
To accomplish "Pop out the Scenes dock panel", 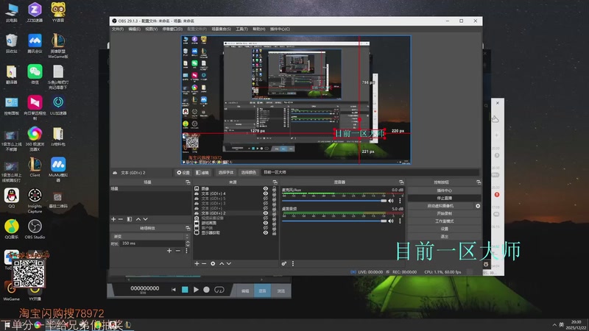I will coord(188,182).
